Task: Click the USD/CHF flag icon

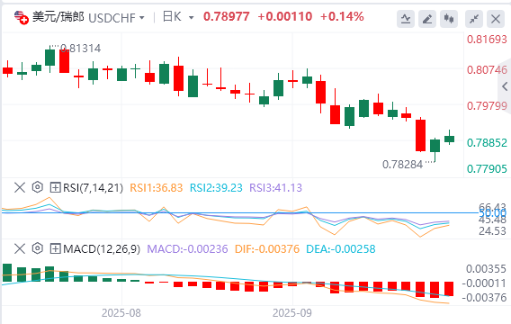Action: tap(22, 17)
